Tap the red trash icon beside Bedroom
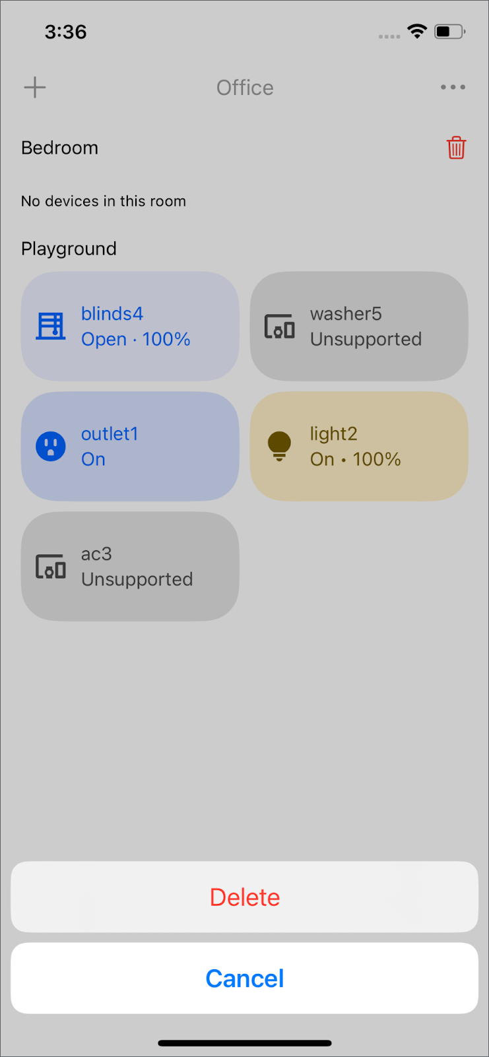Viewport: 489px width, 1057px height. [x=456, y=148]
